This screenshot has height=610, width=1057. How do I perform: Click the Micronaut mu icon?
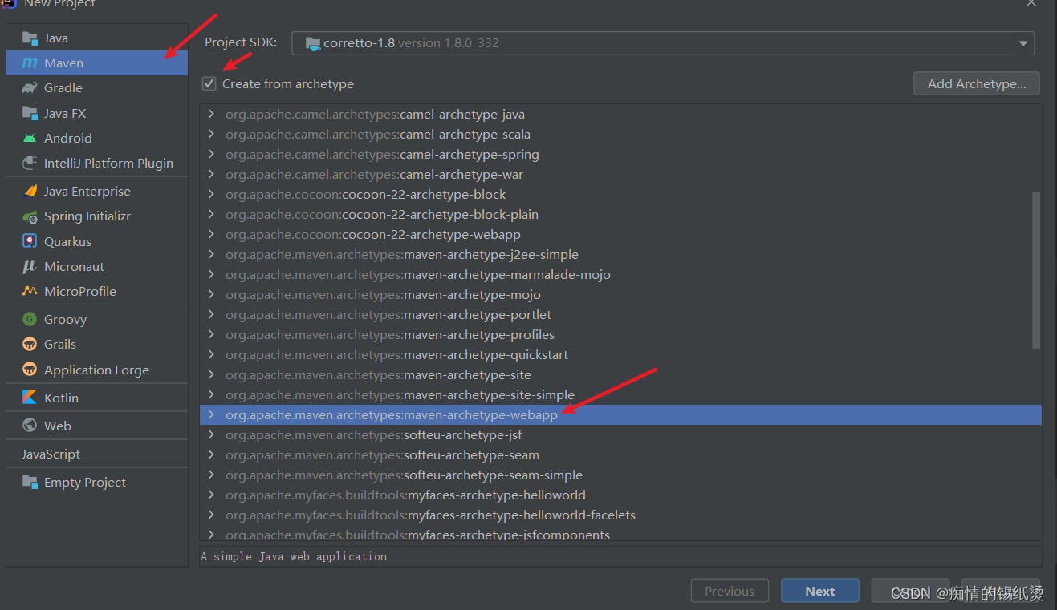30,266
